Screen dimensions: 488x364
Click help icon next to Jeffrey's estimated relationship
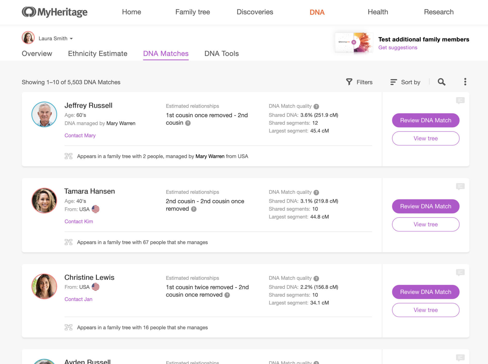click(188, 123)
